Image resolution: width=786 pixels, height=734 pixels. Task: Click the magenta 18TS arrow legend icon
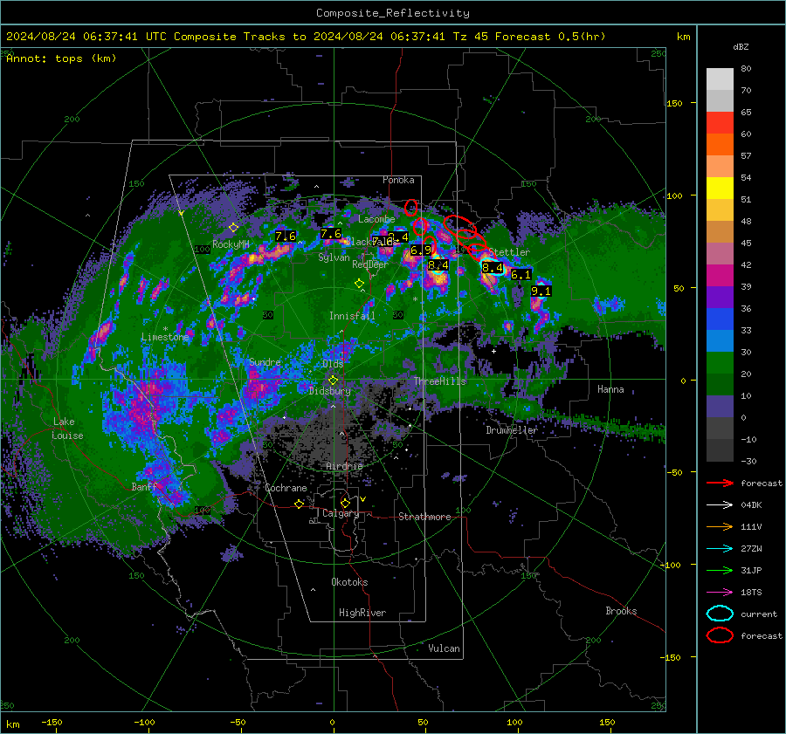click(720, 593)
